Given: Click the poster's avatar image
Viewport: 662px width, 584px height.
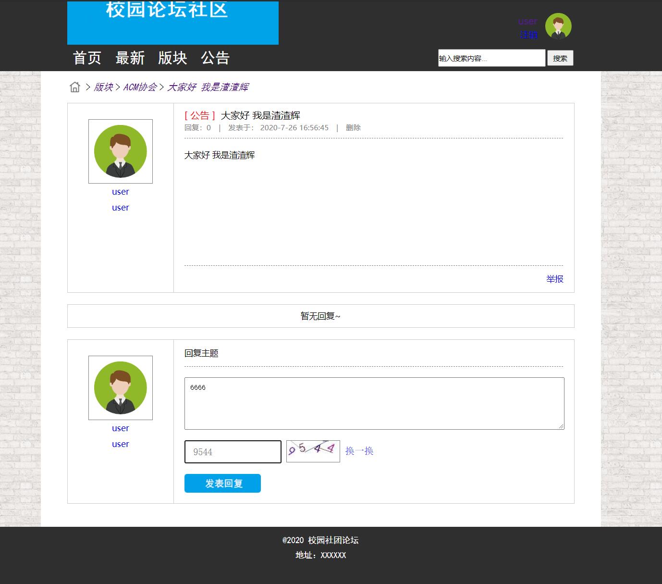Looking at the screenshot, I should [x=120, y=151].
